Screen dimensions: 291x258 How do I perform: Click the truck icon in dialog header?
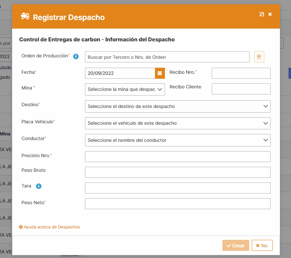25,16
